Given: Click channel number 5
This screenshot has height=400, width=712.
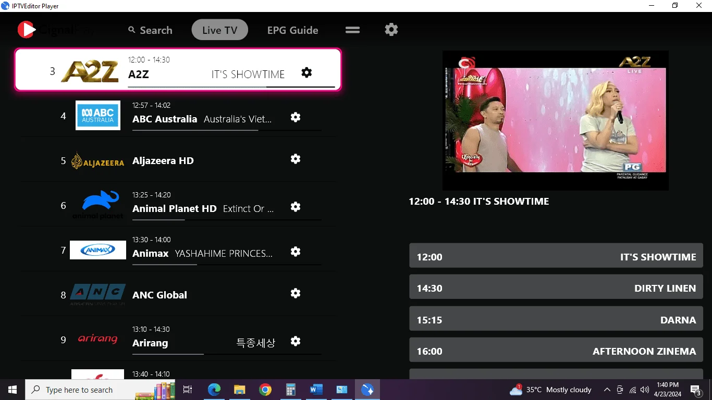Looking at the screenshot, I should (x=64, y=161).
